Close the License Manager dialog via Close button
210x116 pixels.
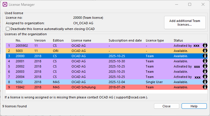point(166,106)
